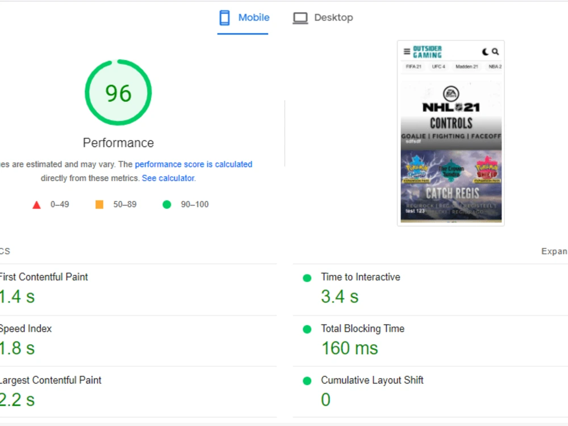Click the '3.4 s' value
568x426 pixels.
340,296
